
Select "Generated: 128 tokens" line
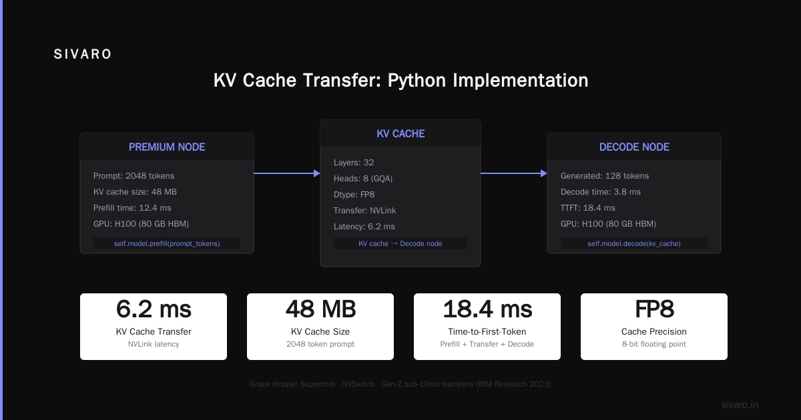(605, 176)
